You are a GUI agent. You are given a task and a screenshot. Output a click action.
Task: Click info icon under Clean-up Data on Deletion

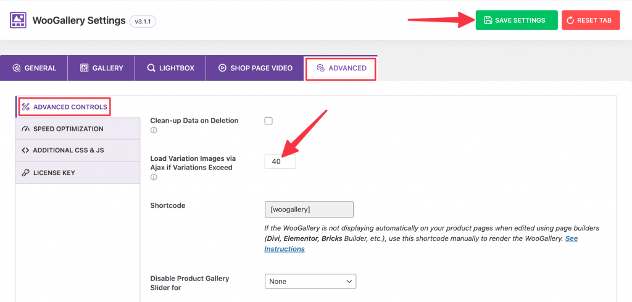153,131
